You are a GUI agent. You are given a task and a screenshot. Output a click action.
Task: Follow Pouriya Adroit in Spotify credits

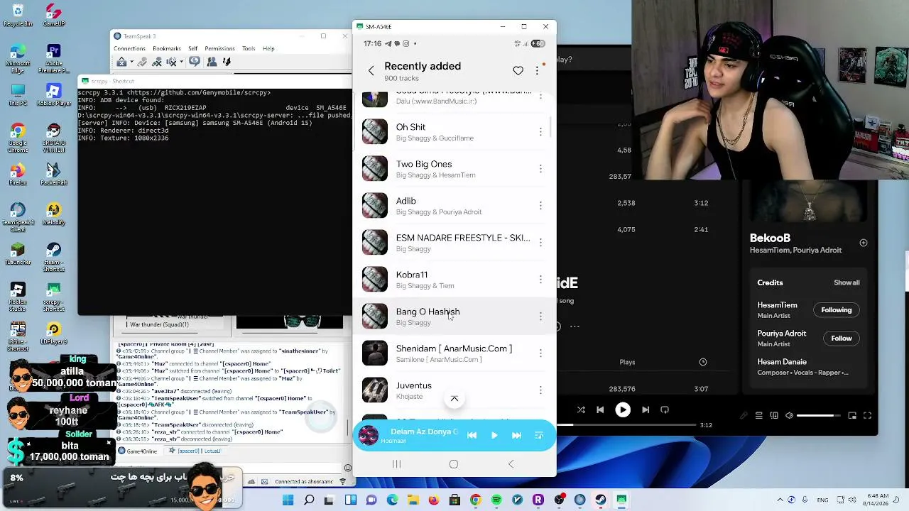(x=842, y=339)
